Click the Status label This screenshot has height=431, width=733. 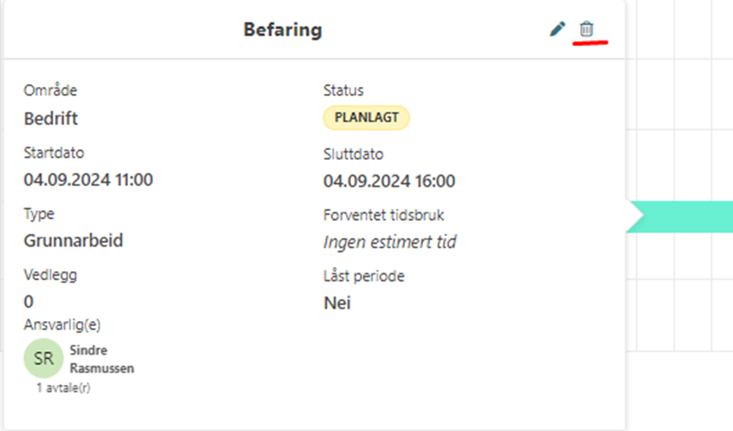click(343, 90)
